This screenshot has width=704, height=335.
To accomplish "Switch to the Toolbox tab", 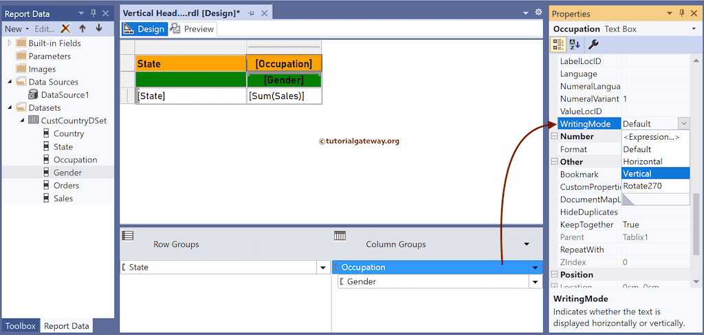I will tap(20, 326).
